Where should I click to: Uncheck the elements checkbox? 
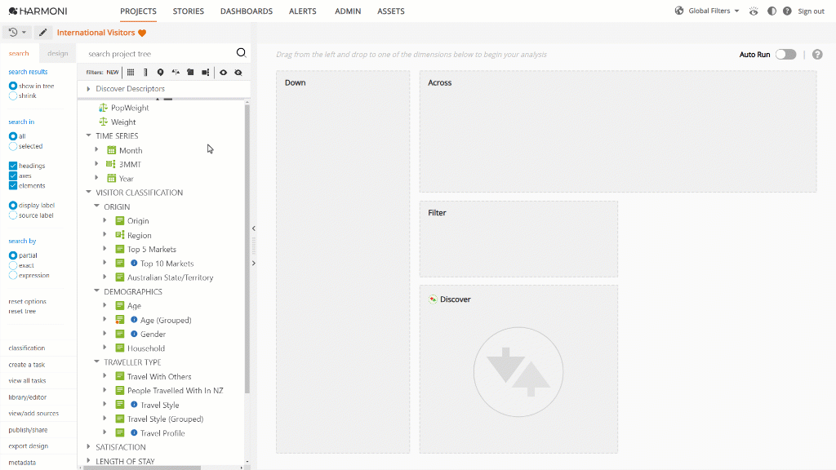coord(13,185)
